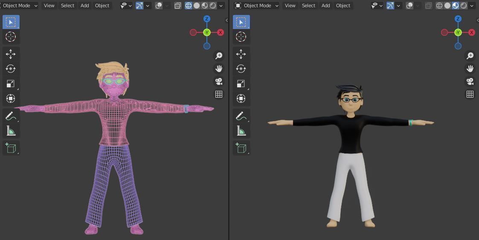This screenshot has width=479, height=240.
Task: Select the Measure tool in left viewport
Action: pyautogui.click(x=11, y=131)
